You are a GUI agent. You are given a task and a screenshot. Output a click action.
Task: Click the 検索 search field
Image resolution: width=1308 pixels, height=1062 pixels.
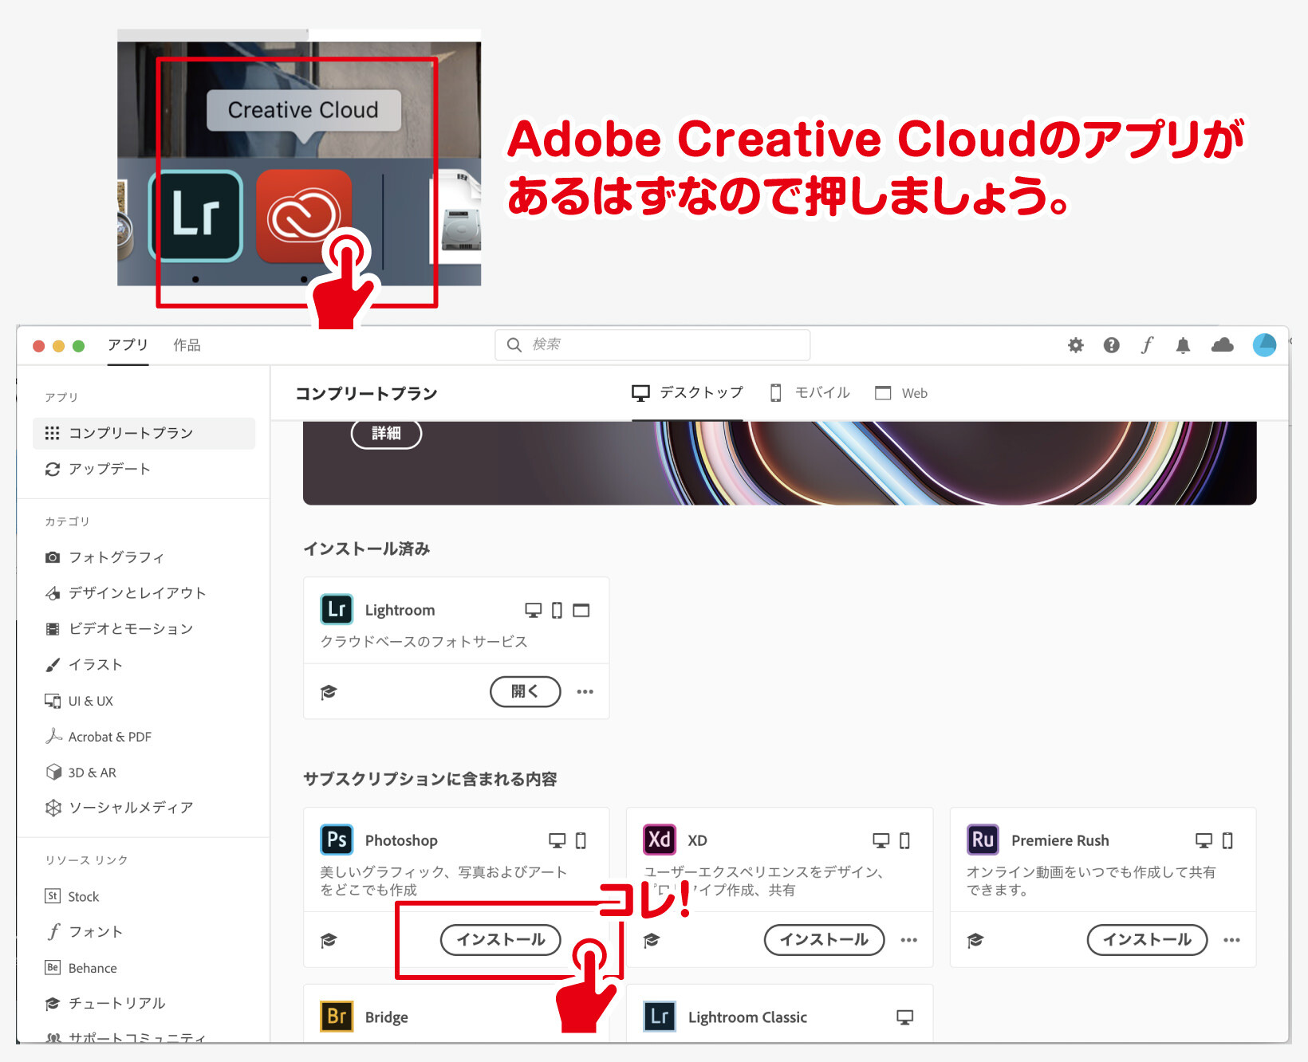(x=652, y=344)
